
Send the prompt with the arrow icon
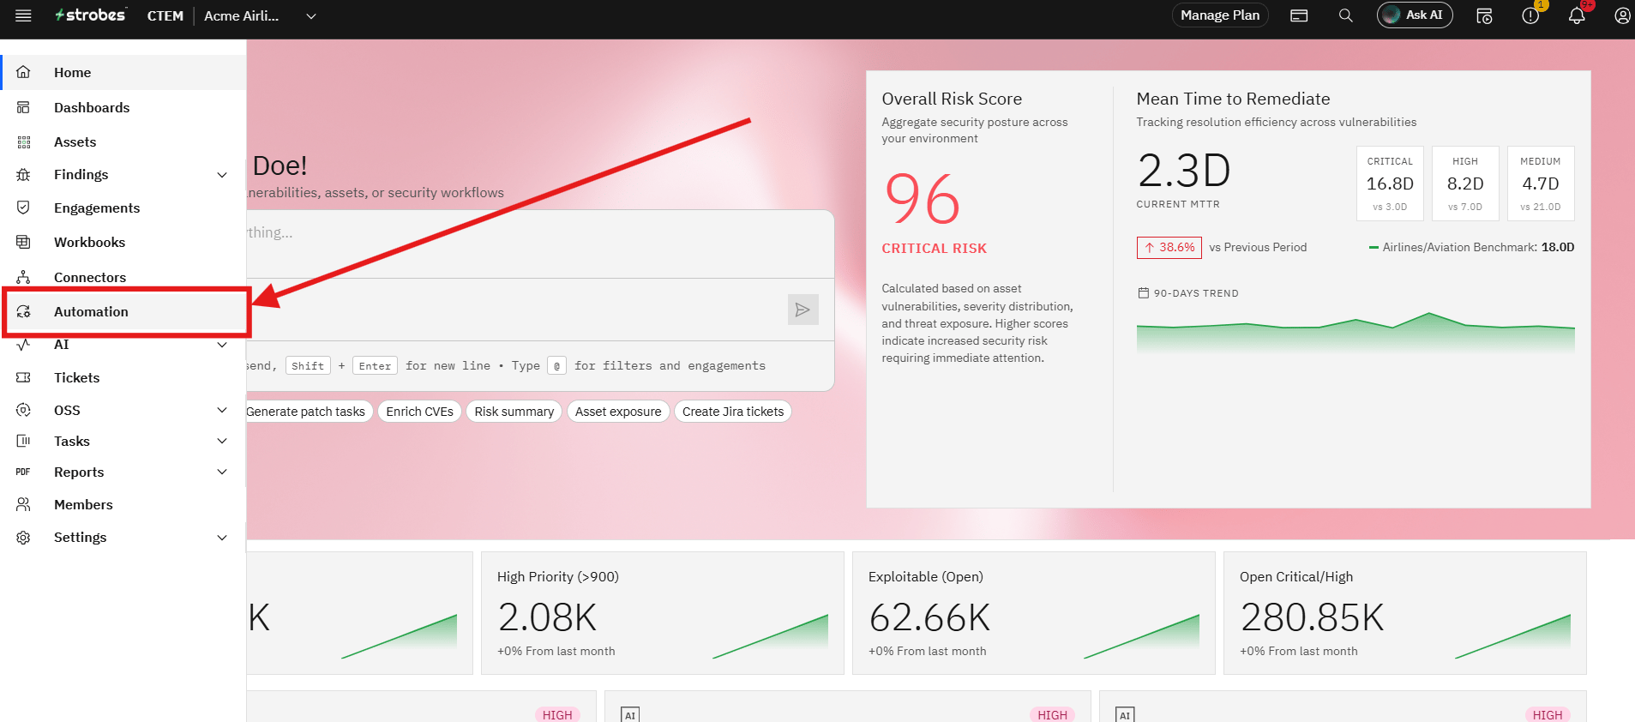pyautogui.click(x=802, y=310)
